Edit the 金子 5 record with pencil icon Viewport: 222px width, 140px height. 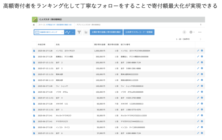click(198, 68)
